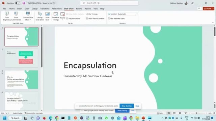Select slide 3 Way to Achieve encapsulation thumbnail
216x121 pixels.
22,80
